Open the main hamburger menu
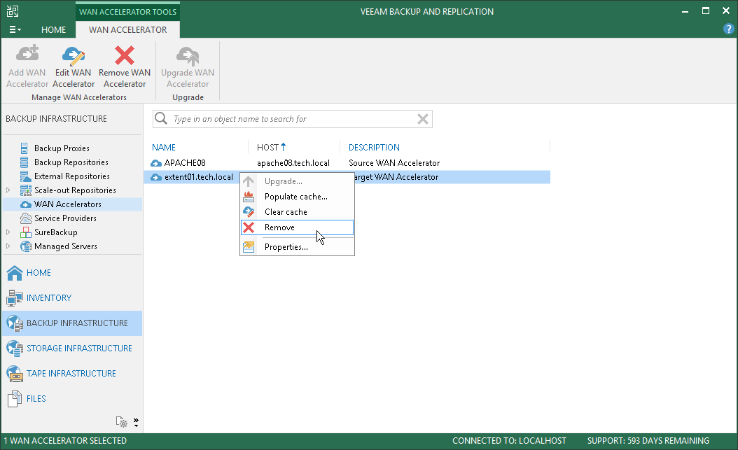The image size is (738, 450). click(x=15, y=29)
